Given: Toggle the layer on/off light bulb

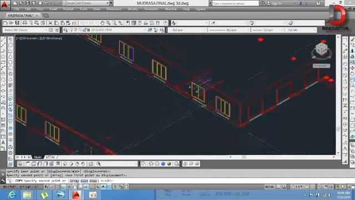Looking at the screenshot, I should (72, 30).
